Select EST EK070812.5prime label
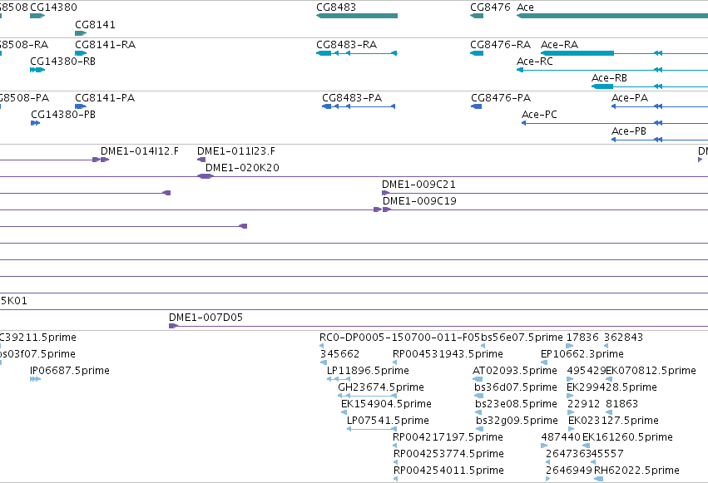 [651, 371]
